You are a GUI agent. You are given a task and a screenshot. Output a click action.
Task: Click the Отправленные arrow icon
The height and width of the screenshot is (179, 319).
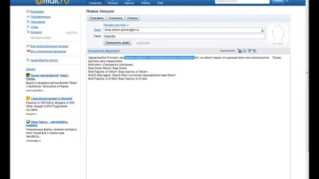pos(28,16)
